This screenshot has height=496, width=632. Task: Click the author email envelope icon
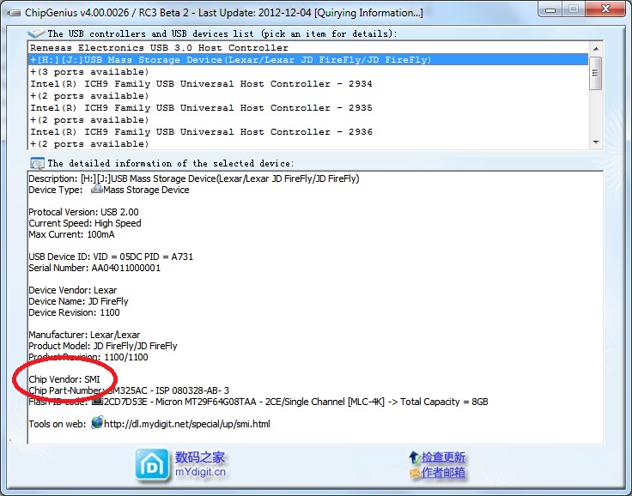point(415,473)
